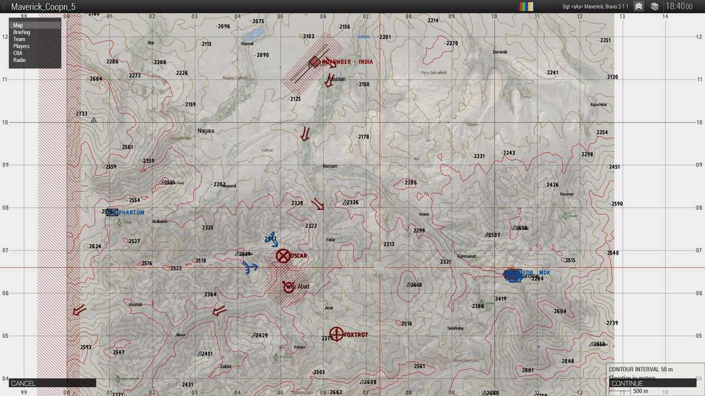Click the hill triangle below elevation 2733
Viewport: 705px width, 396px height.
[x=94, y=120]
